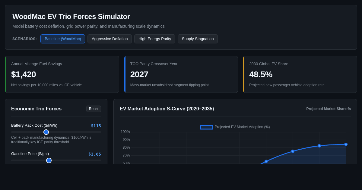The height and width of the screenshot is (190, 362).
Task: Toggle the Projected EV Market Adoption legend swatch
Action: tap(207, 127)
